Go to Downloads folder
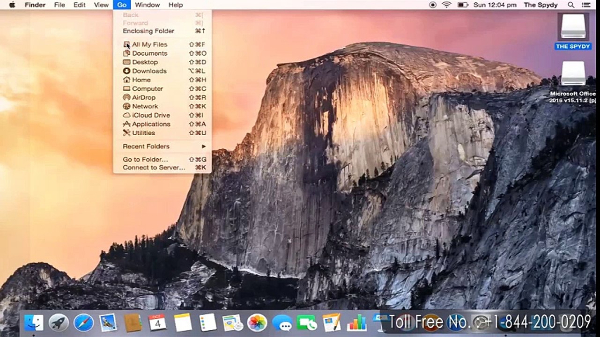The height and width of the screenshot is (337, 600). pyautogui.click(x=162, y=71)
